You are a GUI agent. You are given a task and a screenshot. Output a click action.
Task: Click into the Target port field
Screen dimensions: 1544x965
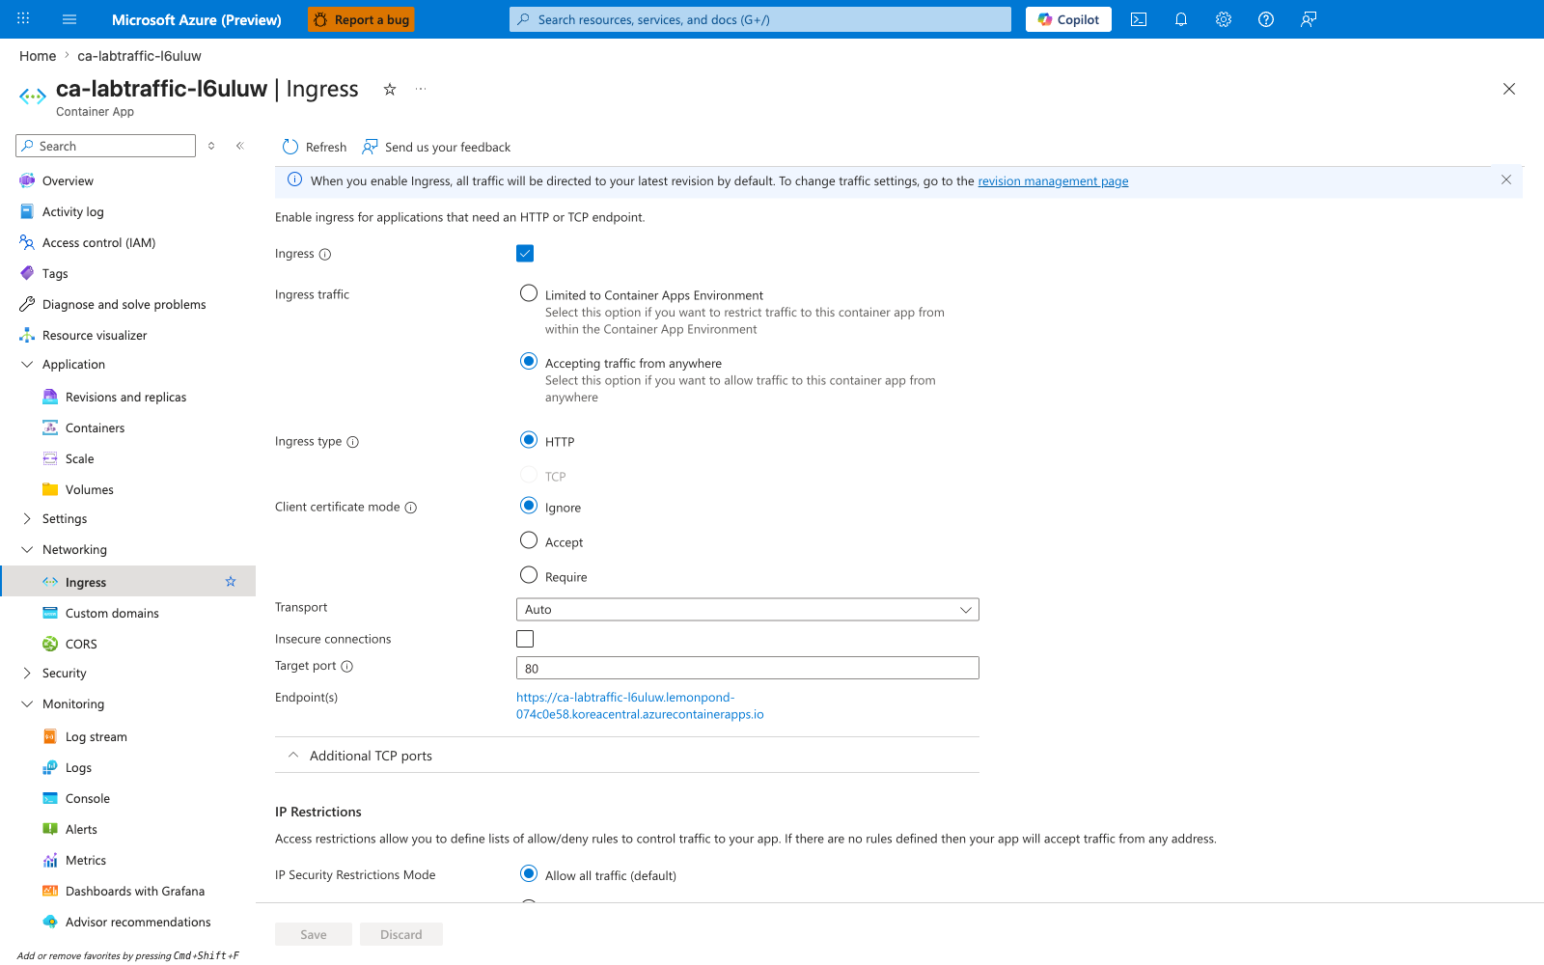[x=748, y=668]
